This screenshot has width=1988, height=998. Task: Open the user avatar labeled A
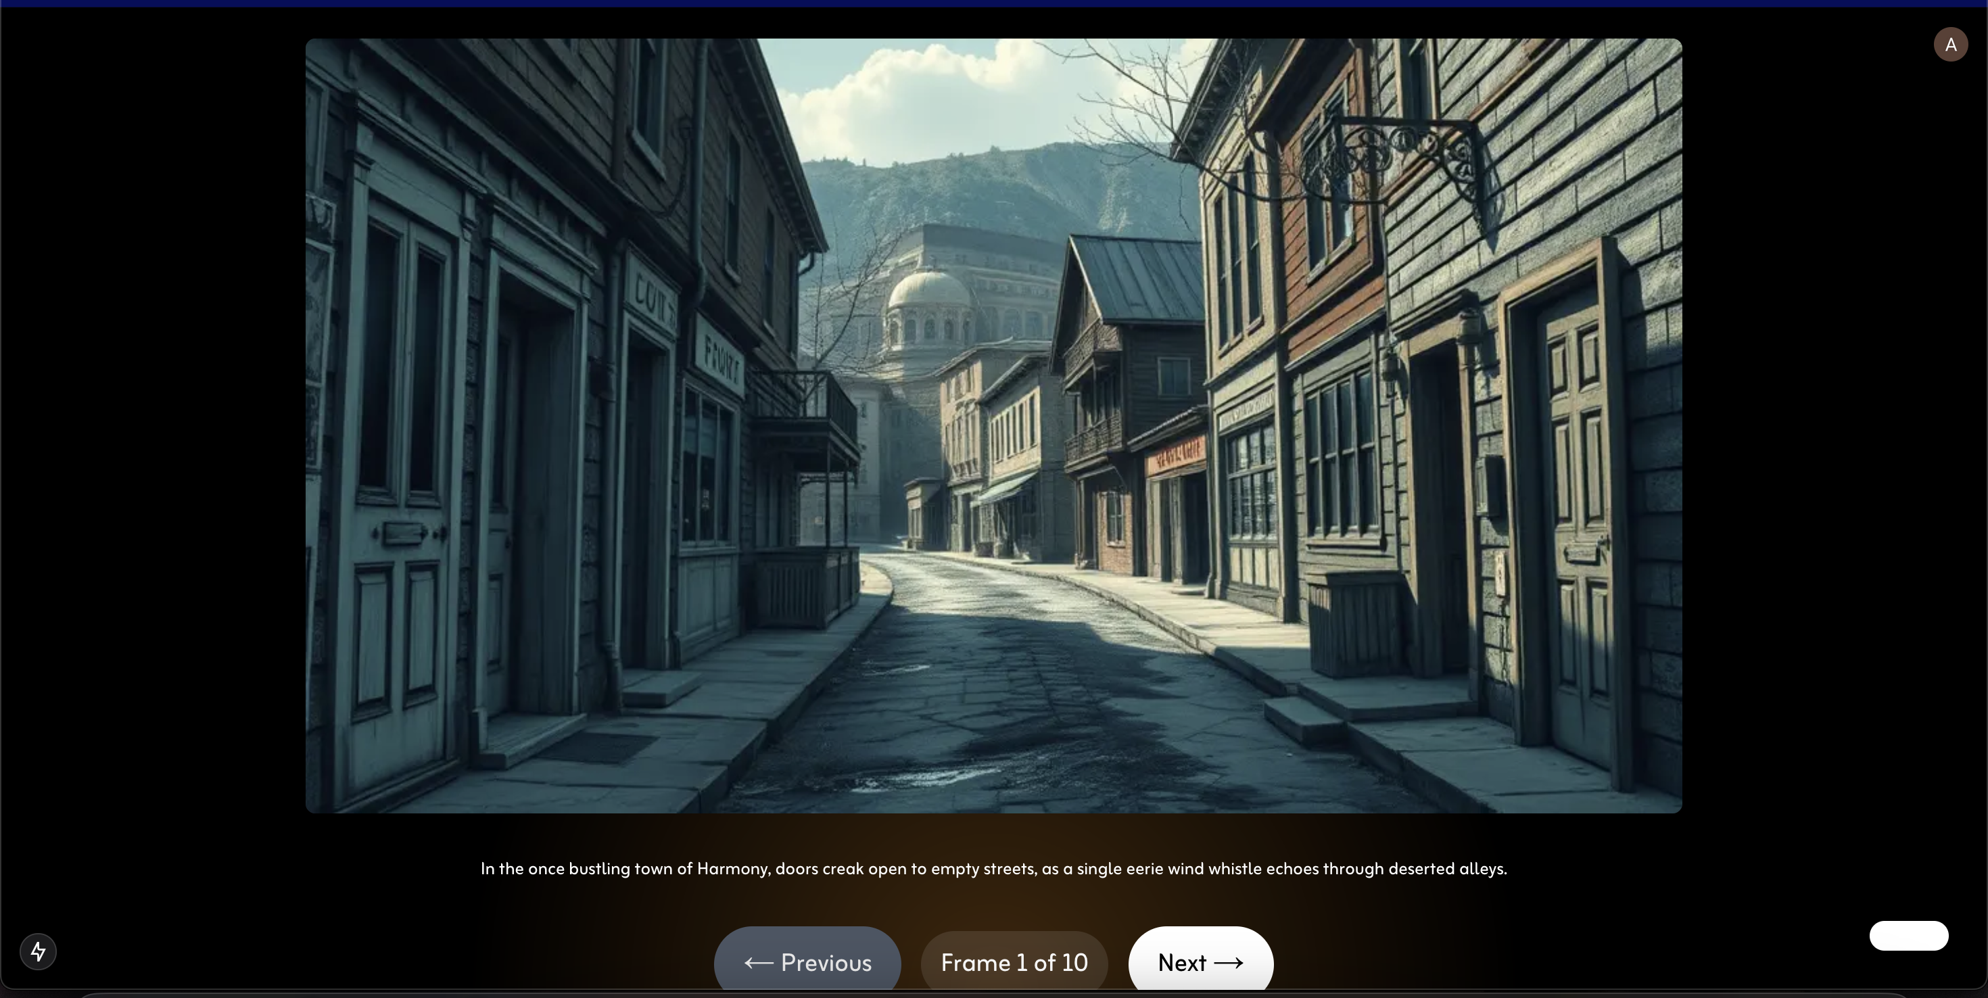(x=1949, y=45)
